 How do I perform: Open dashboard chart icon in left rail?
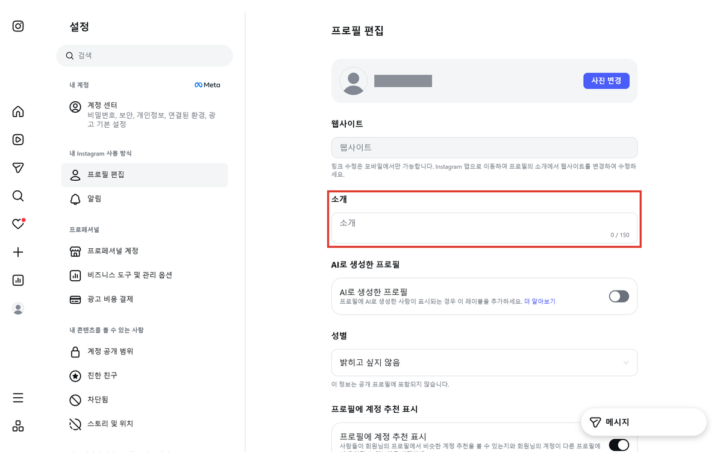[18, 280]
